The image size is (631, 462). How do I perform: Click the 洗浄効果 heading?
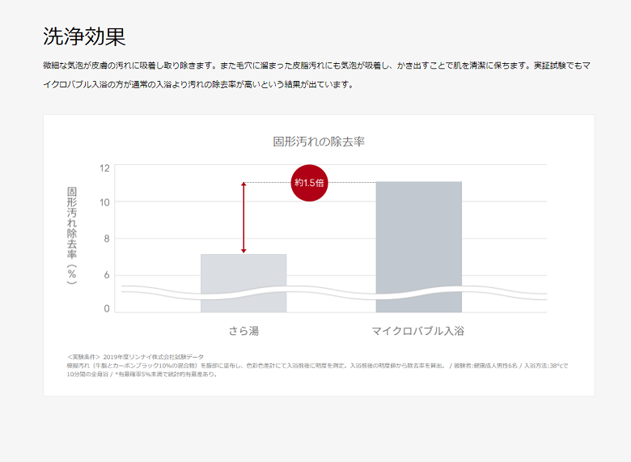(x=84, y=36)
